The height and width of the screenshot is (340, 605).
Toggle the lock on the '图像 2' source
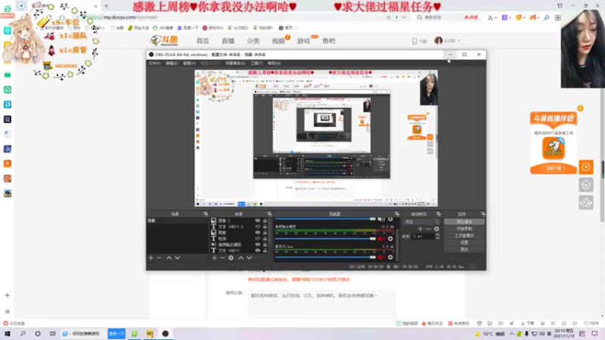(265, 221)
